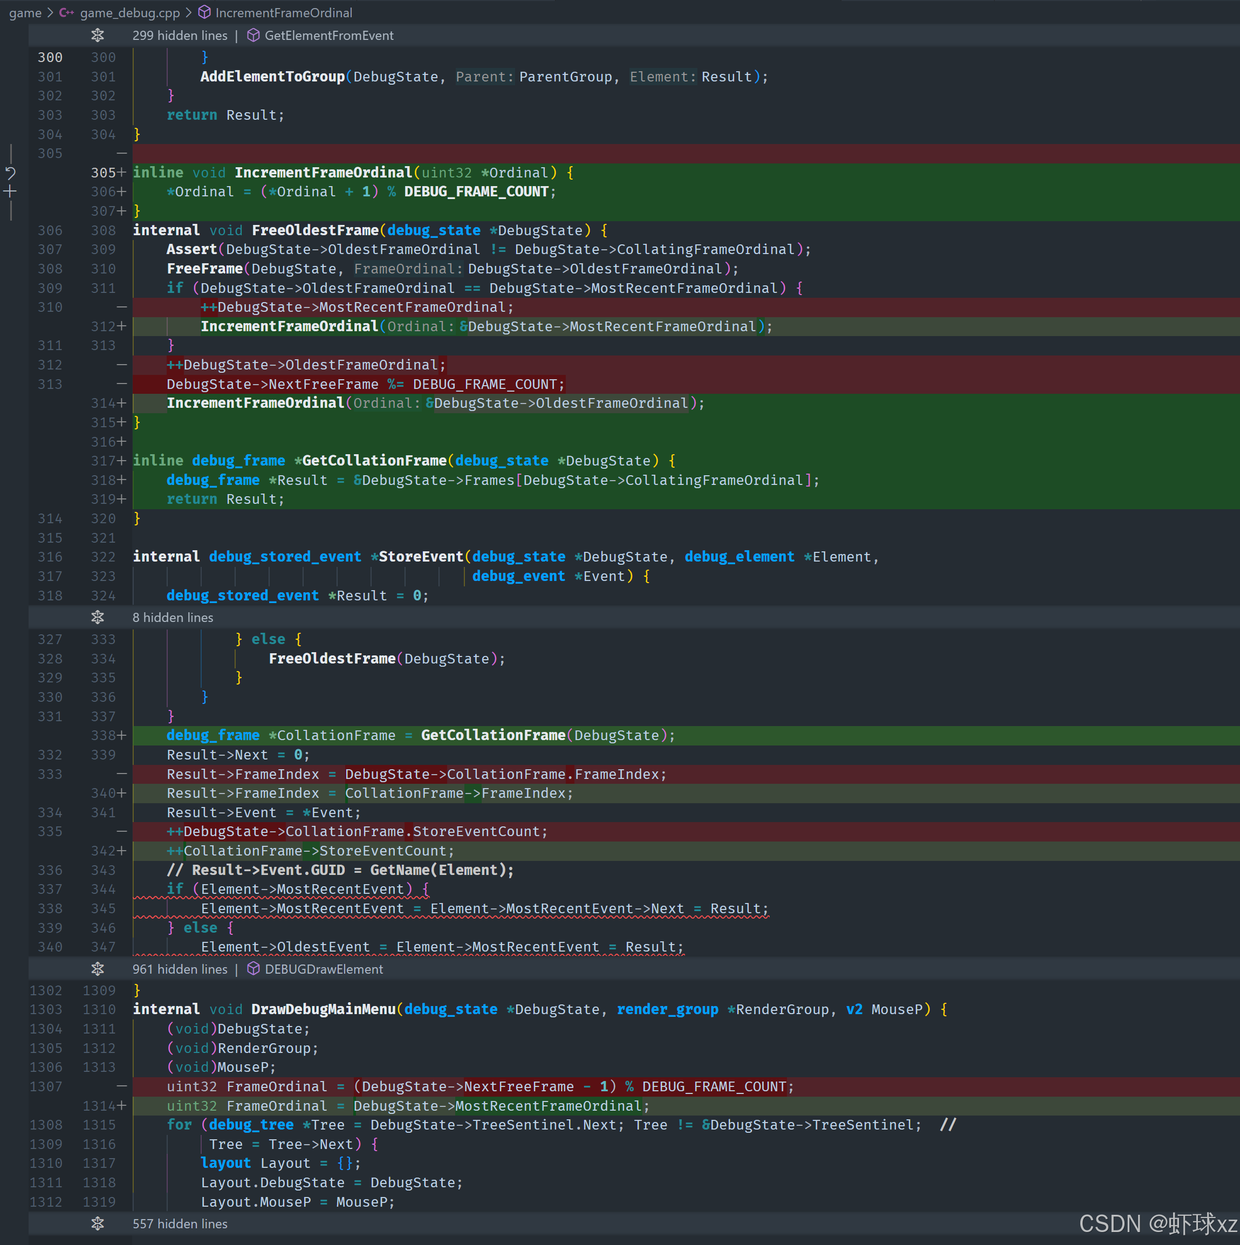Click cube icon before IncrementFrameOrdinal breadcrumb
Image resolution: width=1240 pixels, height=1245 pixels.
[204, 12]
